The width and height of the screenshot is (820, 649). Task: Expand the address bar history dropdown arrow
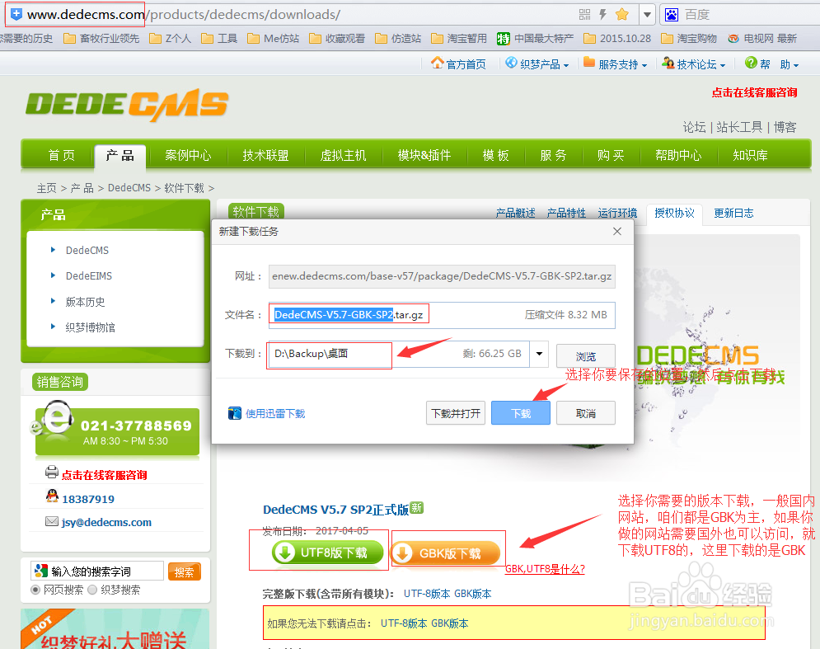pos(647,15)
